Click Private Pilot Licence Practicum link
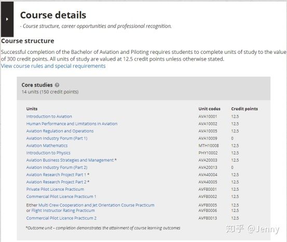The height and width of the screenshot is (242, 287). pos(55,189)
